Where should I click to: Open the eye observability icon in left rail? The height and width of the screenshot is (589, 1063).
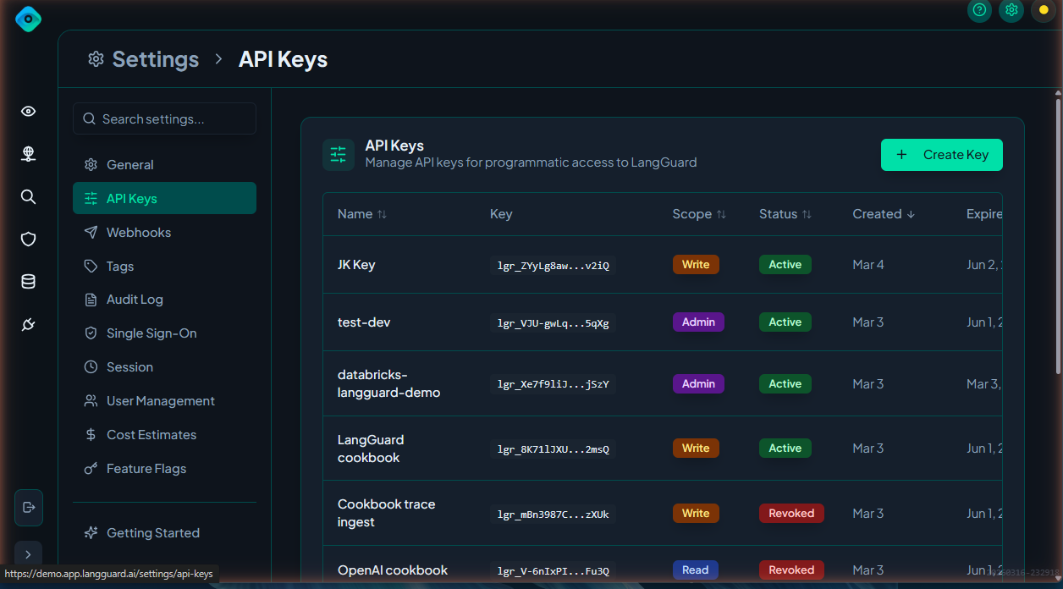[28, 111]
